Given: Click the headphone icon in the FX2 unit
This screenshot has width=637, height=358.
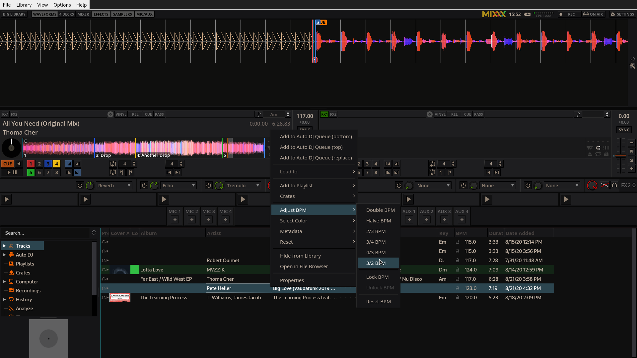Looking at the screenshot, I should [614, 186].
